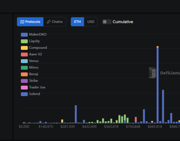This screenshot has width=180, height=141.
Task: Toggle Strike legend color swatch
Action: (x=24, y=81)
